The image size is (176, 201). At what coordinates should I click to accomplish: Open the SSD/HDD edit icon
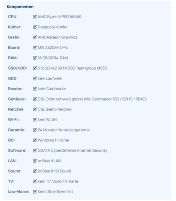35,68
